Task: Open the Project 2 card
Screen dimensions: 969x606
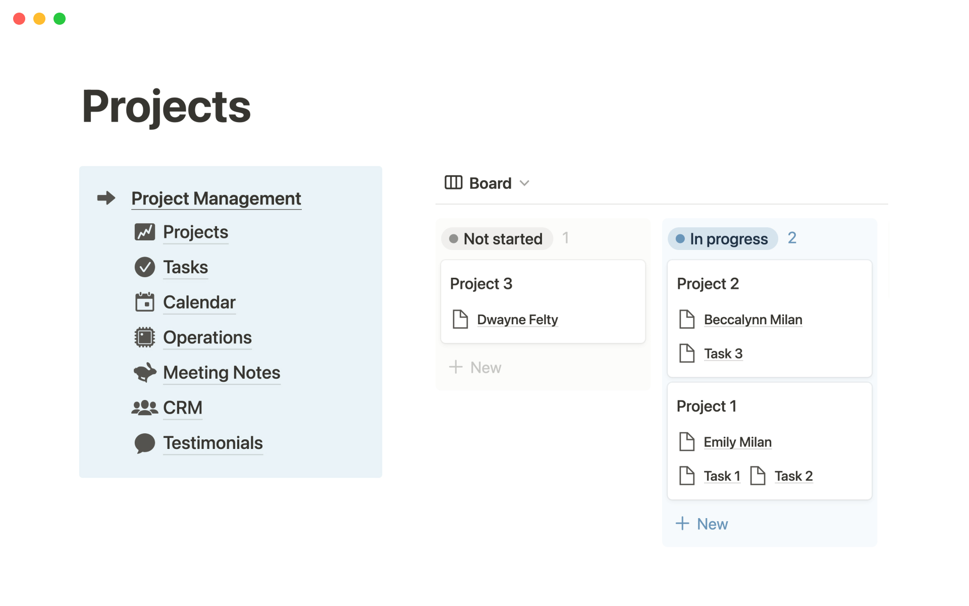Action: (x=708, y=284)
